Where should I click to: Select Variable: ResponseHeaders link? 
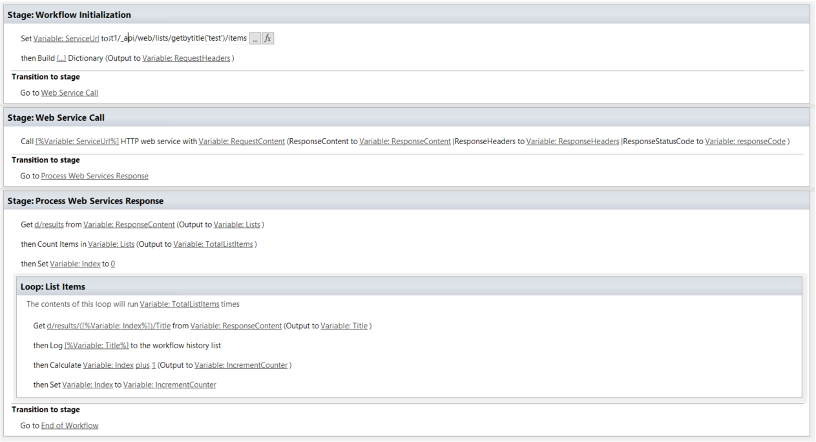tap(572, 142)
